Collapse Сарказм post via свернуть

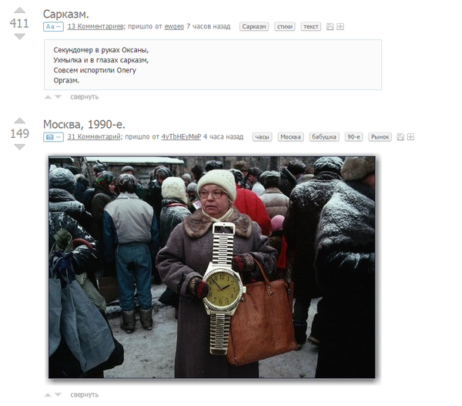point(84,97)
